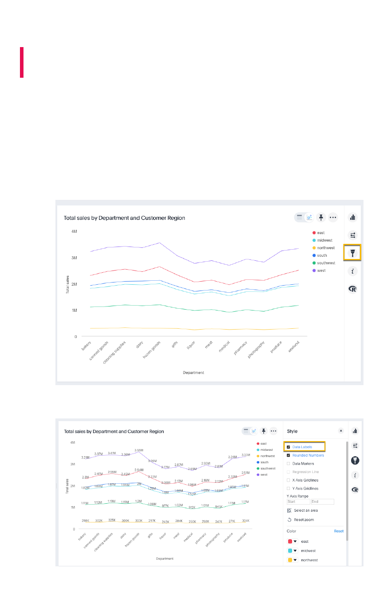Switch to table view in the Style-panel chart
Screen dimensions: 383x597
click(x=245, y=431)
